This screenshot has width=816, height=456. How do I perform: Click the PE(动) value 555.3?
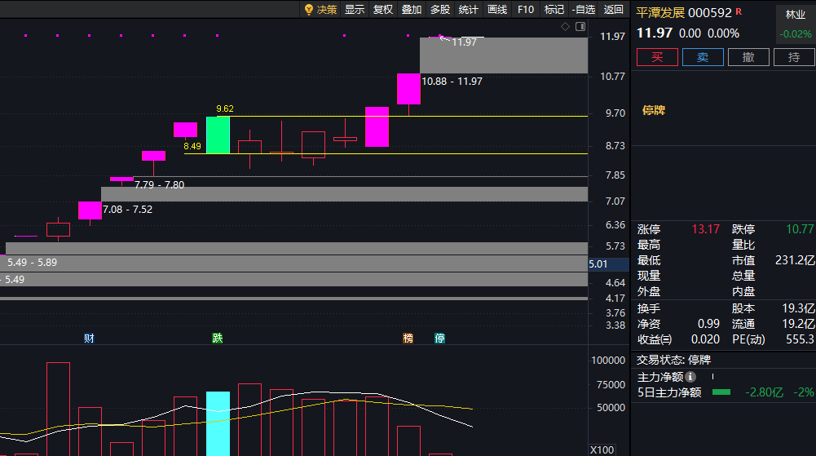[x=800, y=339]
